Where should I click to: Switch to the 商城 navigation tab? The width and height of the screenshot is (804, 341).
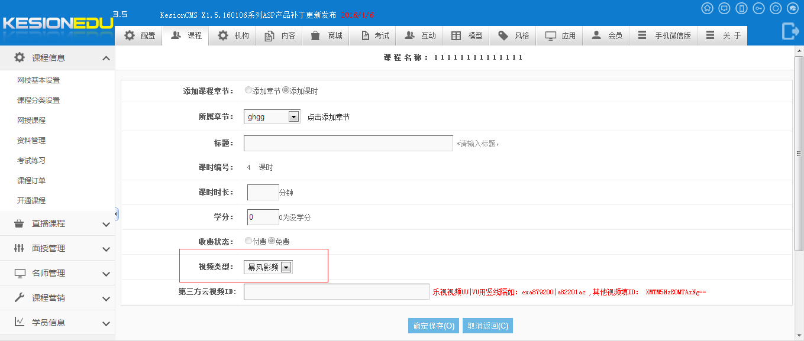coord(327,35)
